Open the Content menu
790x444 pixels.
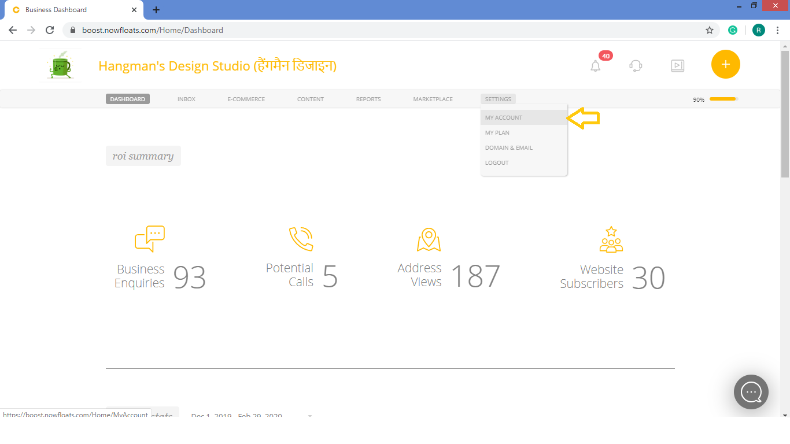click(311, 99)
